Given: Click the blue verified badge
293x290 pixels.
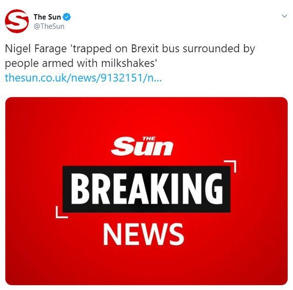Looking at the screenshot, I should [67, 17].
